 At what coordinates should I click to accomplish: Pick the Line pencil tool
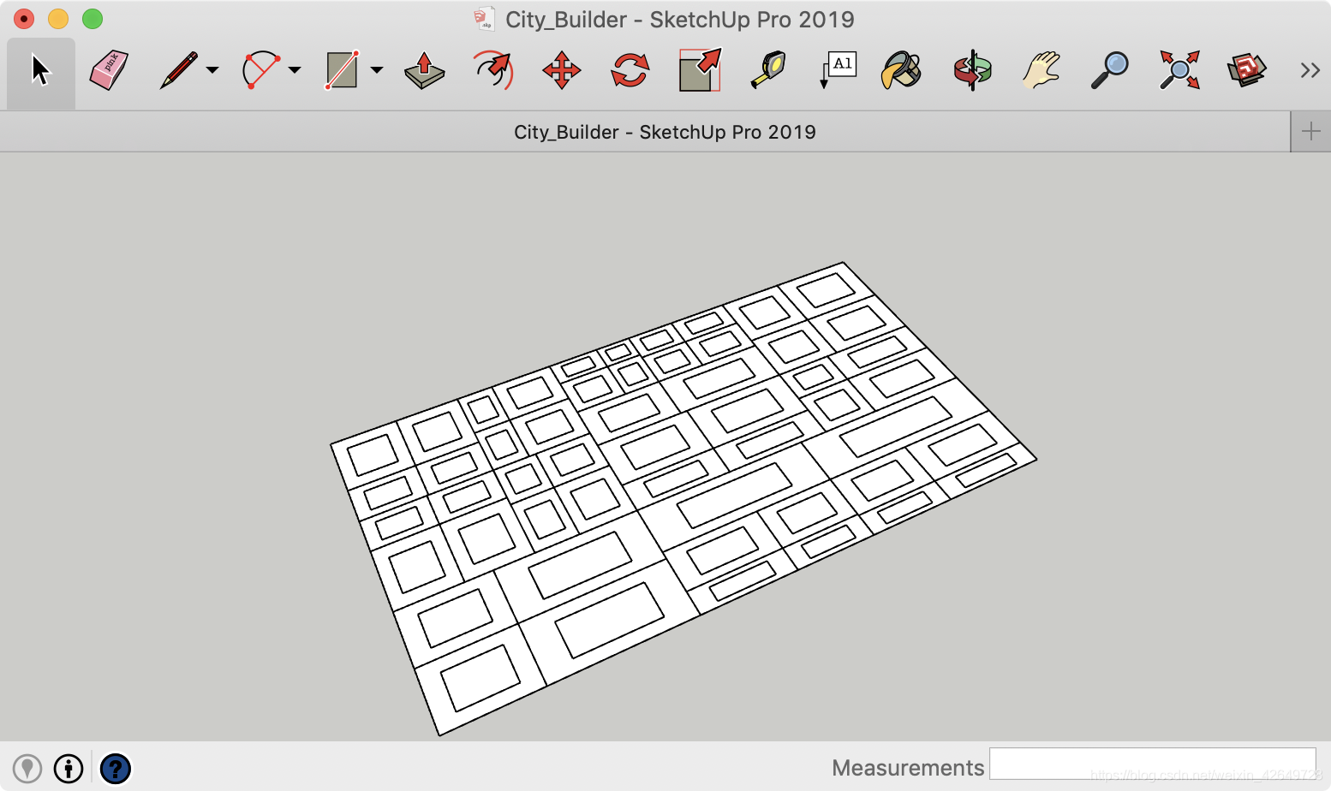pyautogui.click(x=178, y=70)
